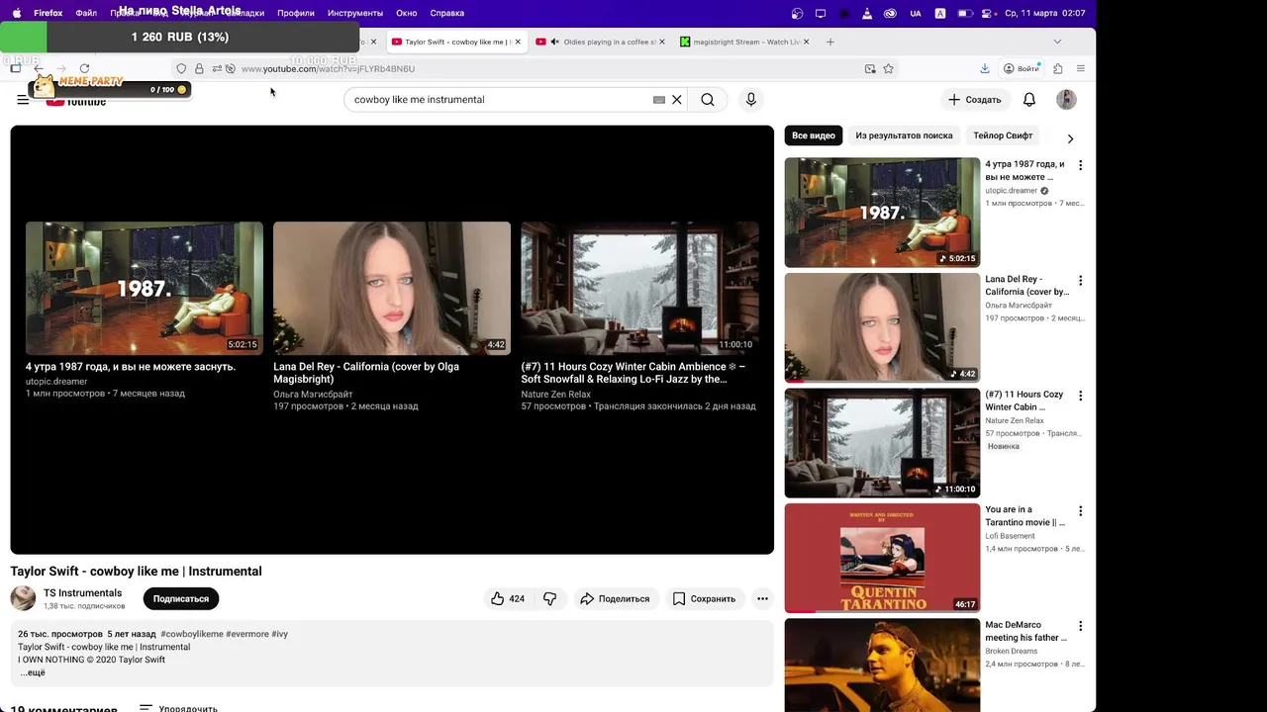Open the comment sort (Упорядочить) dropdown

(178, 708)
